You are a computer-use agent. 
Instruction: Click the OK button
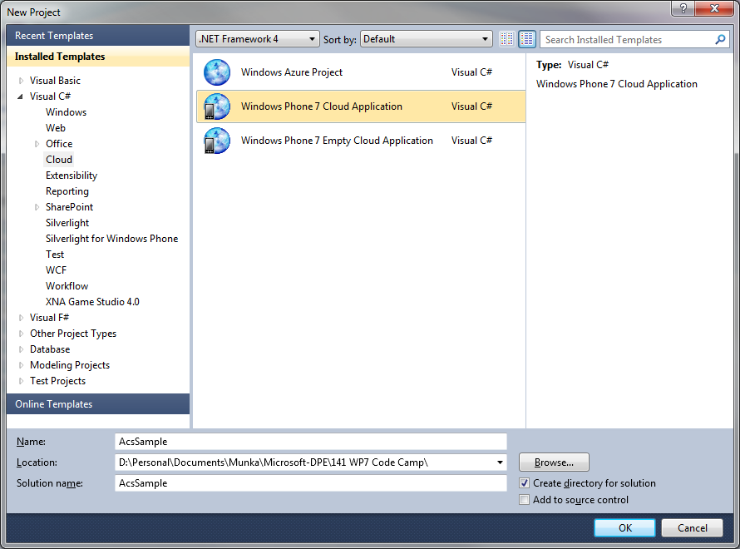click(625, 527)
